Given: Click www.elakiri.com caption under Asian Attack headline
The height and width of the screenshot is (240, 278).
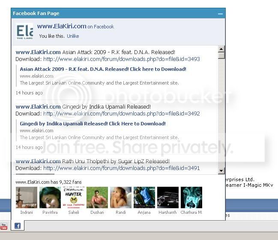Looking at the screenshot, I should tap(36, 76).
